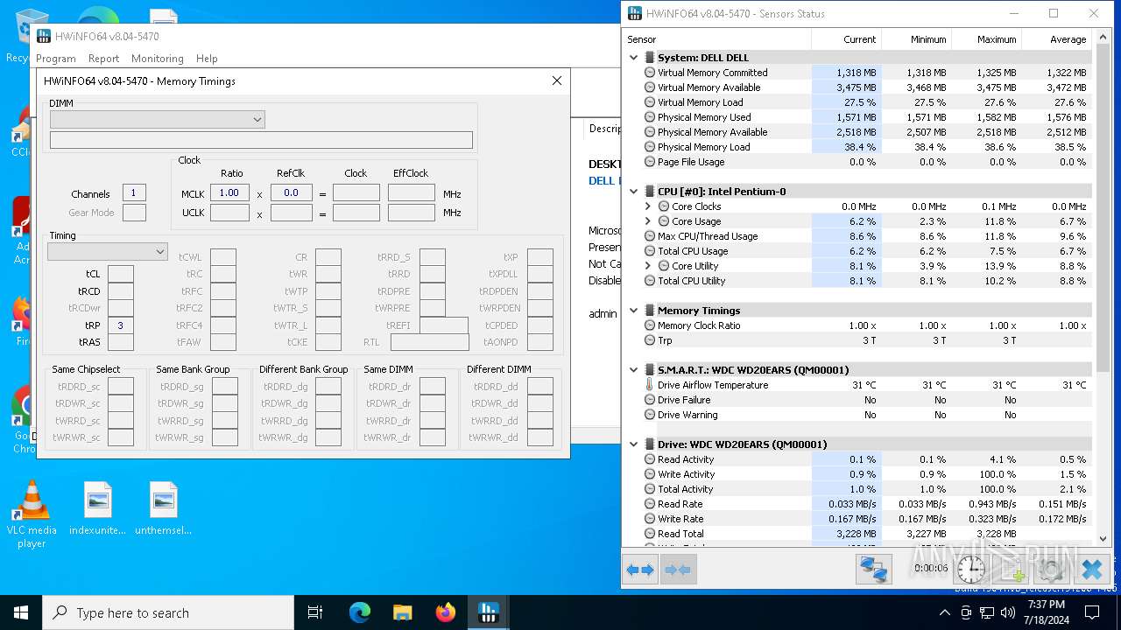Open sensor settings gear icon
The image size is (1121, 630).
[x=1051, y=570]
